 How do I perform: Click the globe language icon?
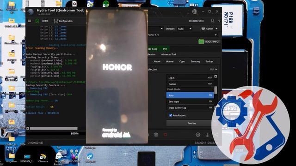[195, 12]
